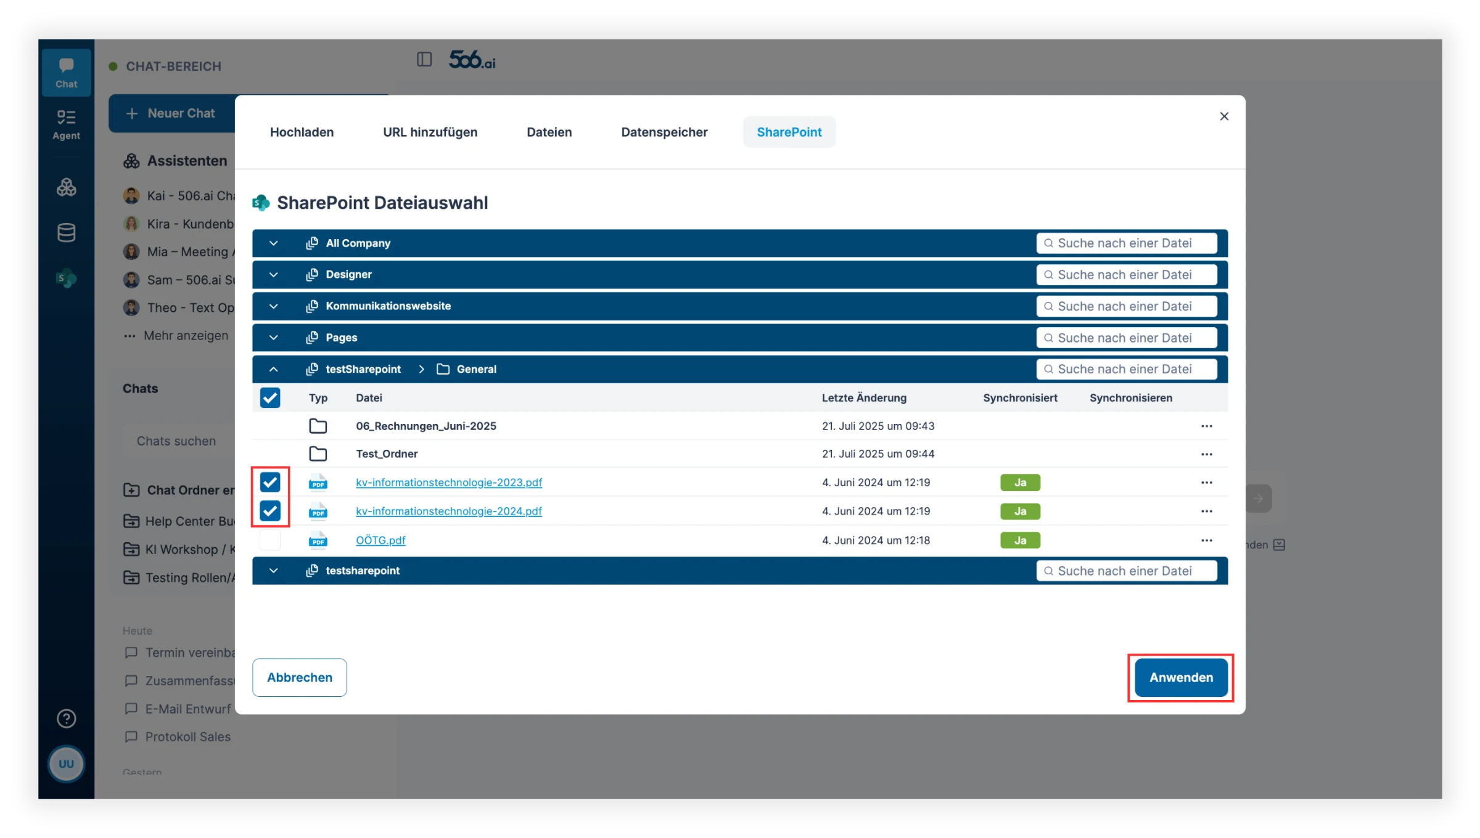
Task: Open the help question mark icon
Action: click(66, 718)
